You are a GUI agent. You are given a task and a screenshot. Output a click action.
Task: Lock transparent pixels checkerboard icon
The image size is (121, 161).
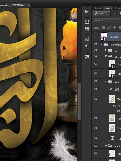(x=103, y=28)
